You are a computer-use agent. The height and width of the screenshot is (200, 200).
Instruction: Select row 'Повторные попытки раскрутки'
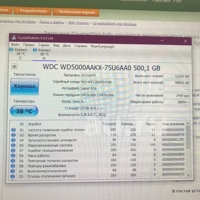pos(98,161)
